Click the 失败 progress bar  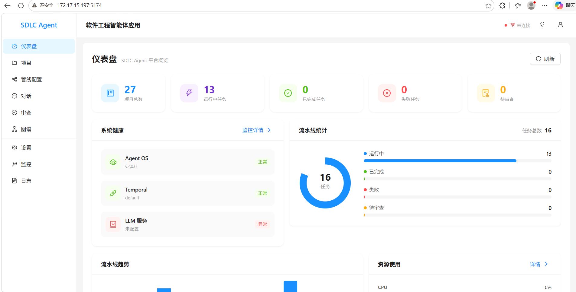pyautogui.click(x=457, y=197)
